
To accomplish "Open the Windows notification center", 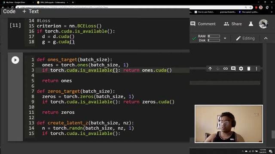I will click(271, 151).
